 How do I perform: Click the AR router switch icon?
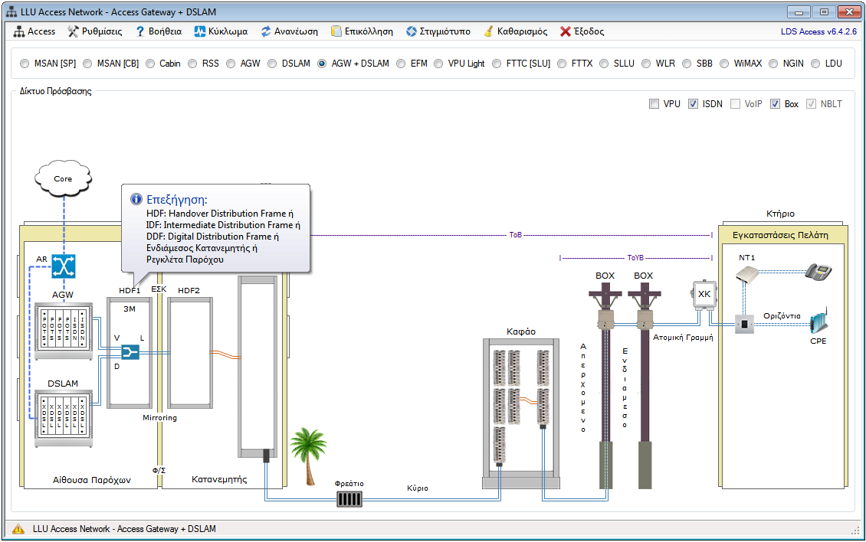coord(62,266)
